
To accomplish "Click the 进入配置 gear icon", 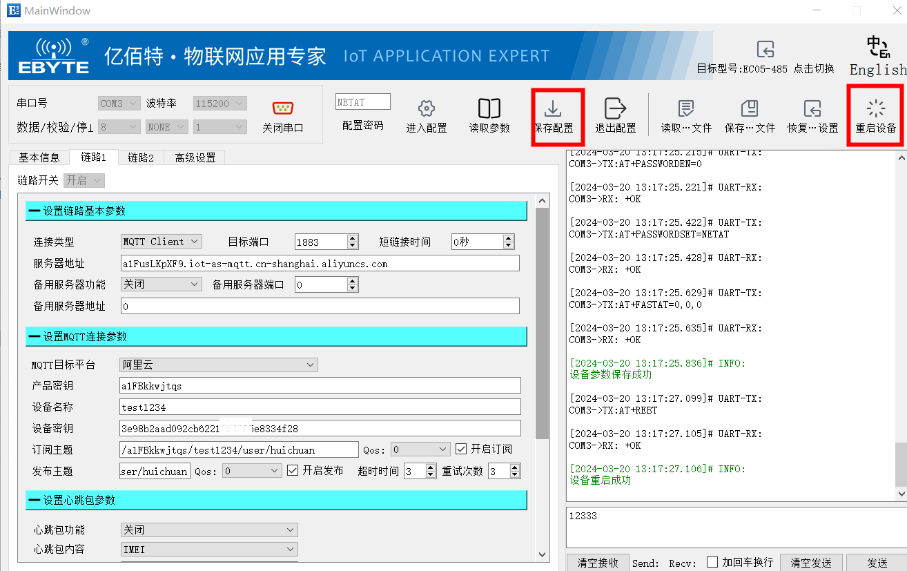I will [x=426, y=115].
